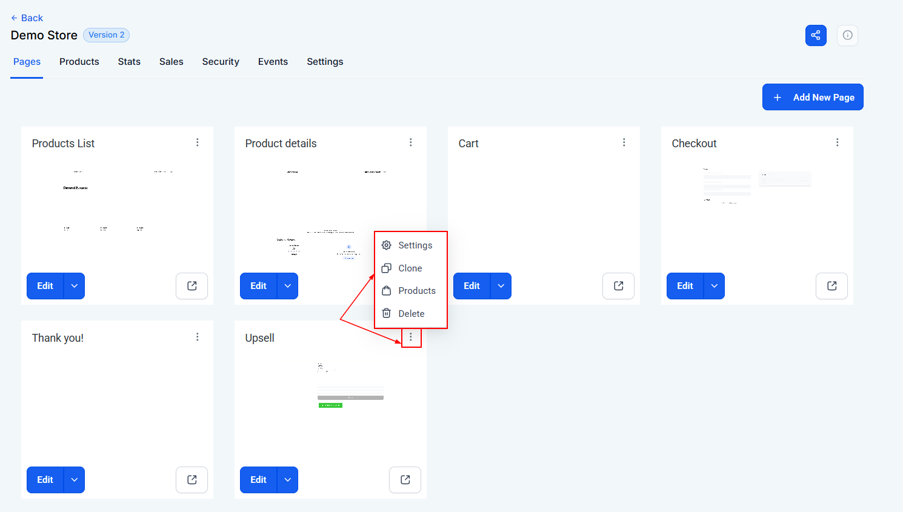903x512 pixels.
Task: Open Products List three-dot menu
Action: 198,142
